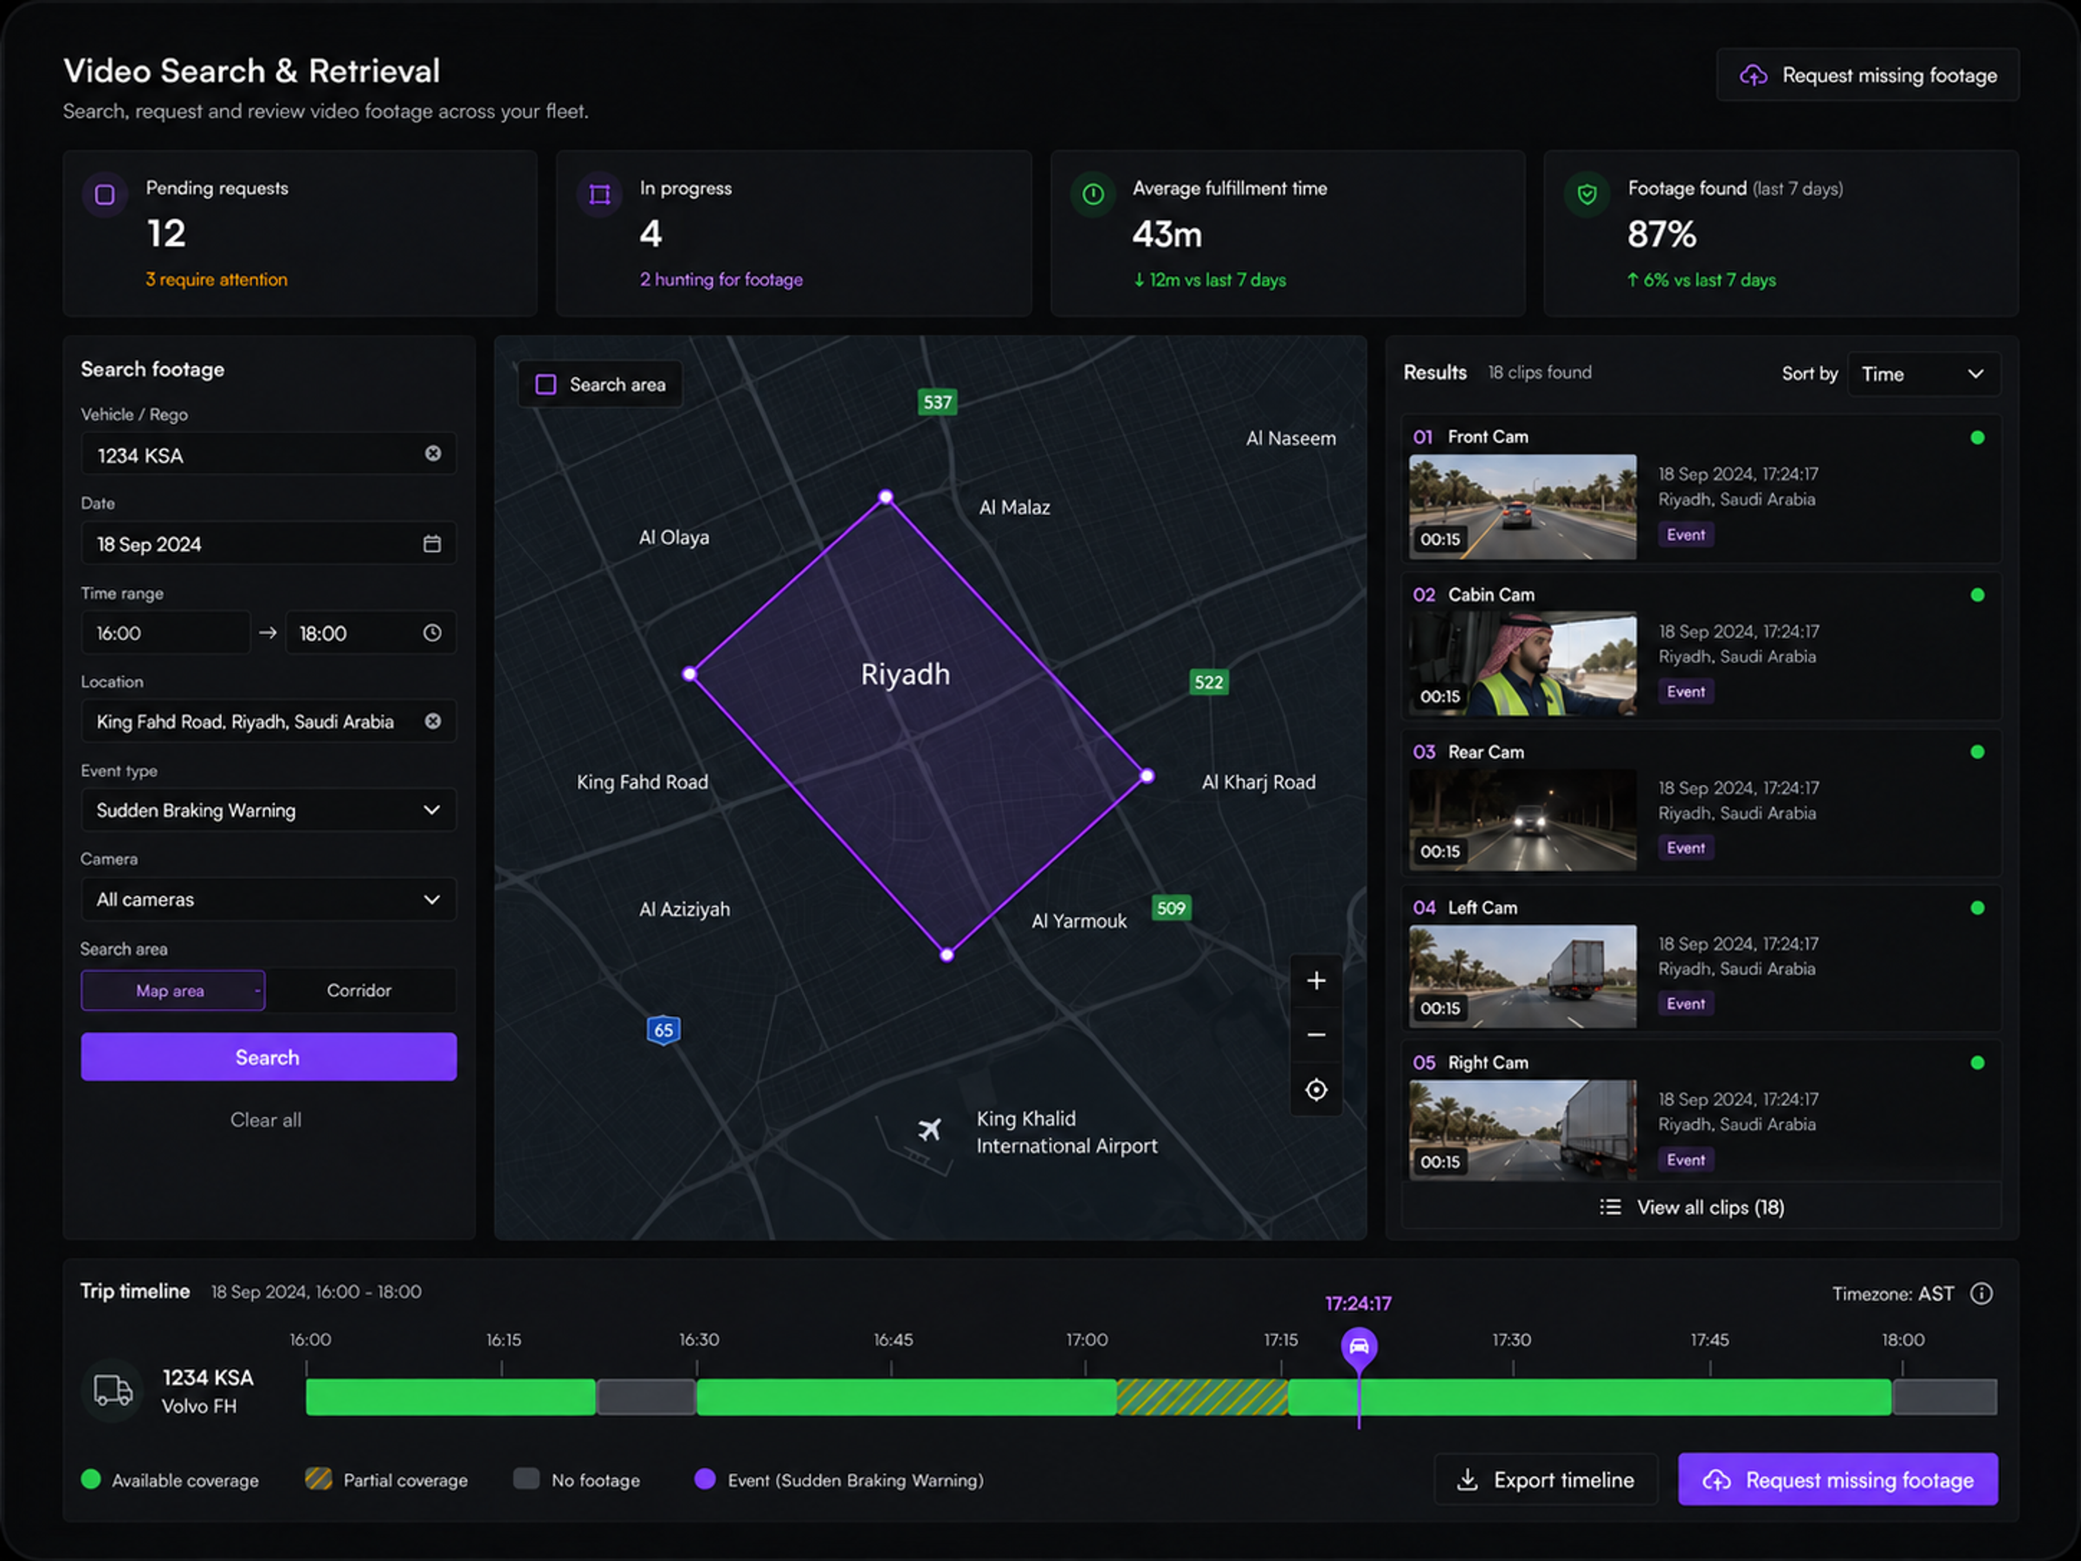The width and height of the screenshot is (2081, 1561).
Task: Click the left polygon vertex handle
Action: click(x=689, y=674)
